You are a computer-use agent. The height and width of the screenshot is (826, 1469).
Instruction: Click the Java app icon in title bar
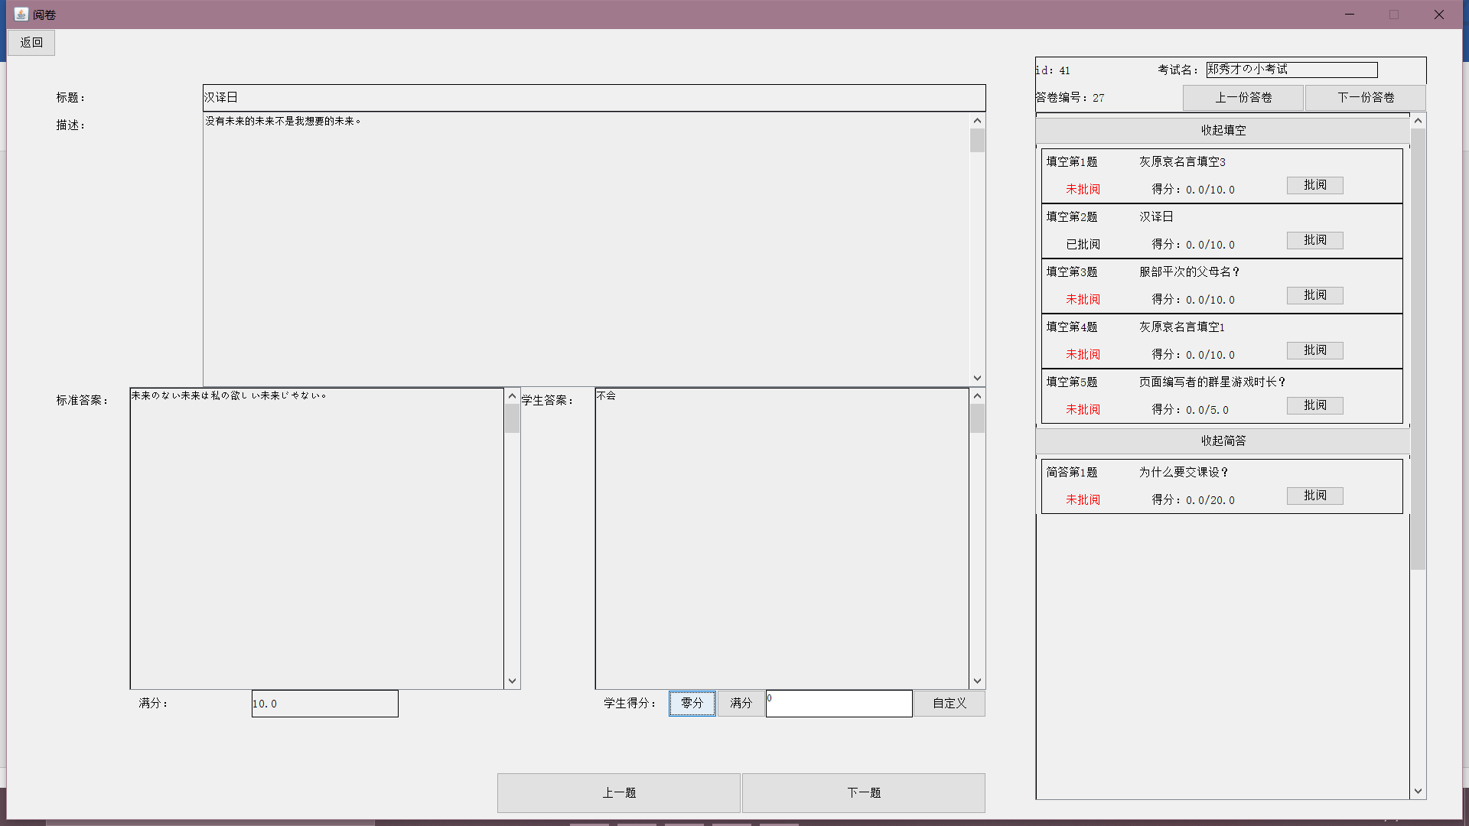pyautogui.click(x=21, y=15)
